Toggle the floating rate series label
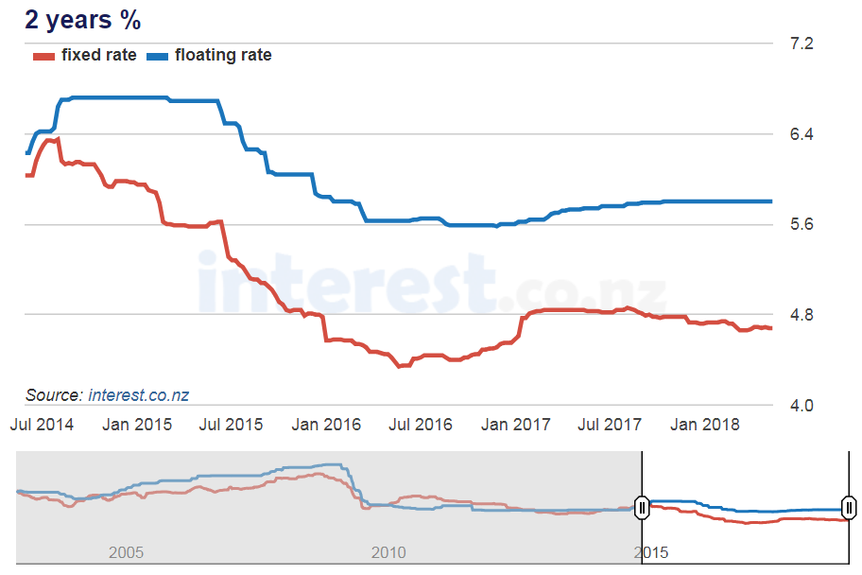The width and height of the screenshot is (862, 575). [x=223, y=55]
